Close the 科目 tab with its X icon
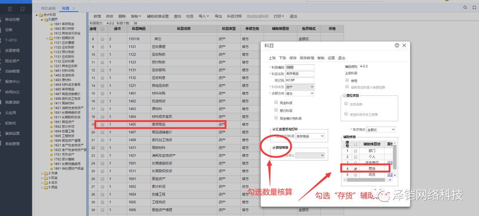The width and height of the screenshot is (479, 216). pos(74,8)
